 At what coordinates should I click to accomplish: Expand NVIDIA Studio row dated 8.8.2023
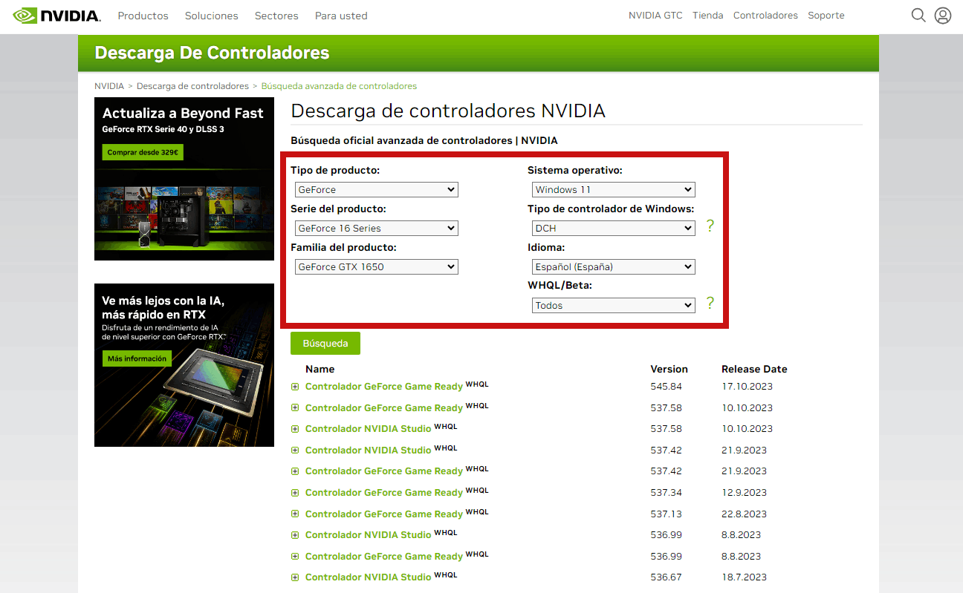coord(295,534)
